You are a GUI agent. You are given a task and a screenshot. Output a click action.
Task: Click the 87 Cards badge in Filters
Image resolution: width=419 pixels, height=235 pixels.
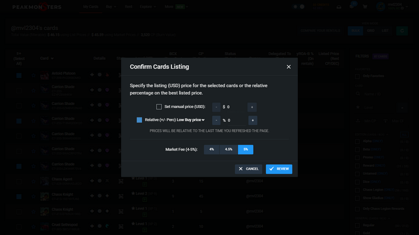click(x=380, y=56)
